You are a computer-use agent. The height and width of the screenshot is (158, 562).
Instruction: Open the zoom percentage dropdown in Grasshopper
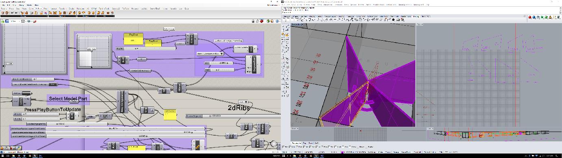point(15,21)
